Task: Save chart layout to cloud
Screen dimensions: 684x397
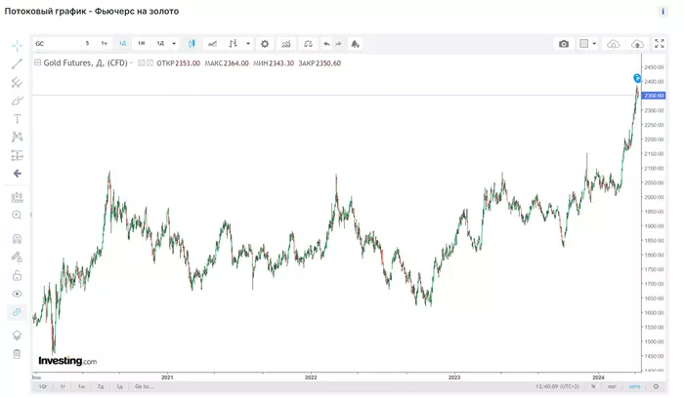Action: pos(637,44)
